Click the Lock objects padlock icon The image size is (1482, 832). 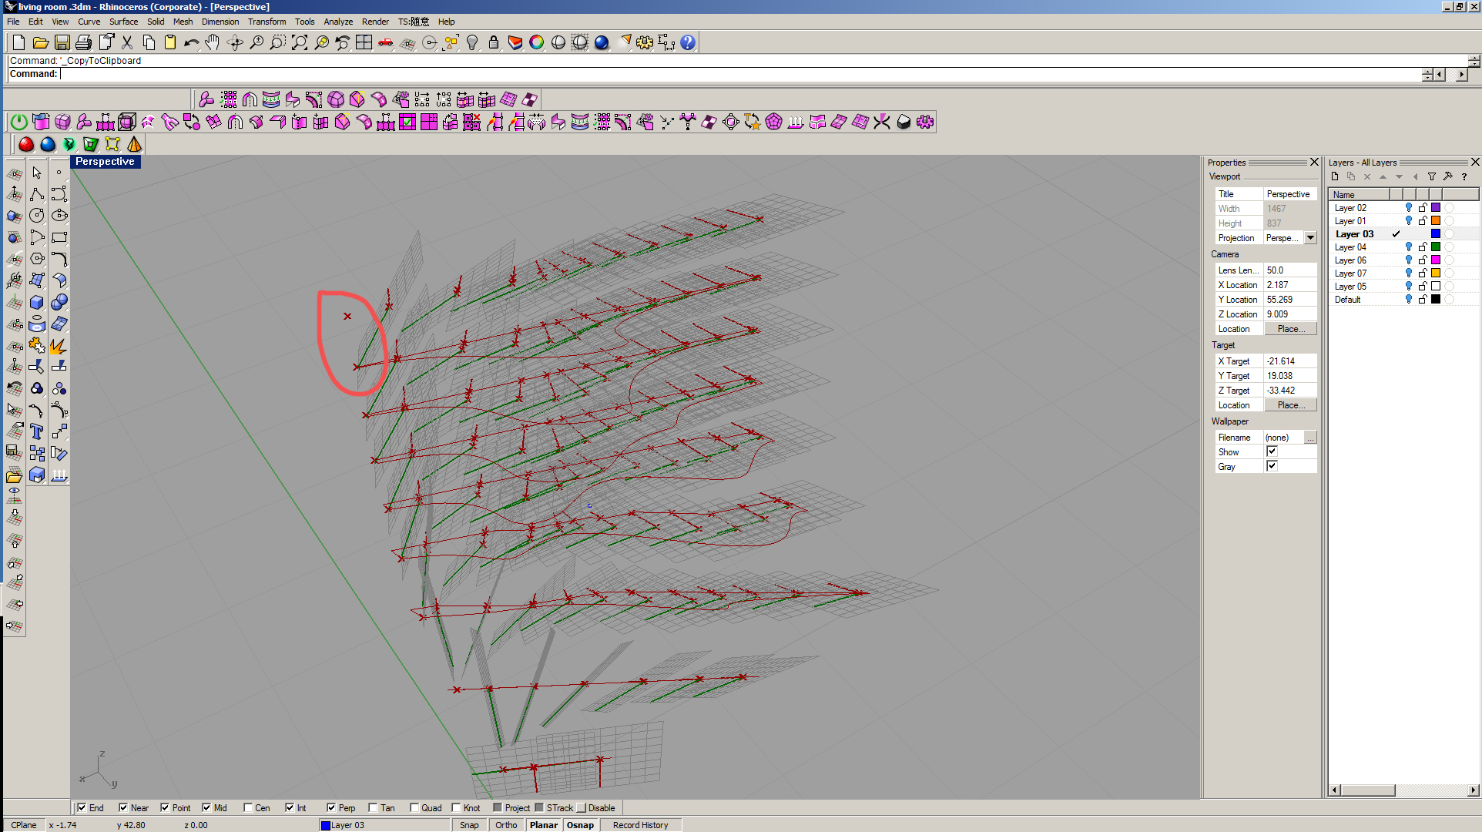click(x=494, y=42)
